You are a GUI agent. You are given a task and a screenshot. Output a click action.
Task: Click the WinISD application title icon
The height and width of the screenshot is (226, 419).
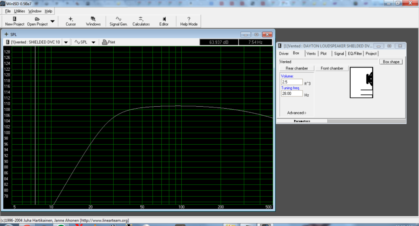(3, 3)
